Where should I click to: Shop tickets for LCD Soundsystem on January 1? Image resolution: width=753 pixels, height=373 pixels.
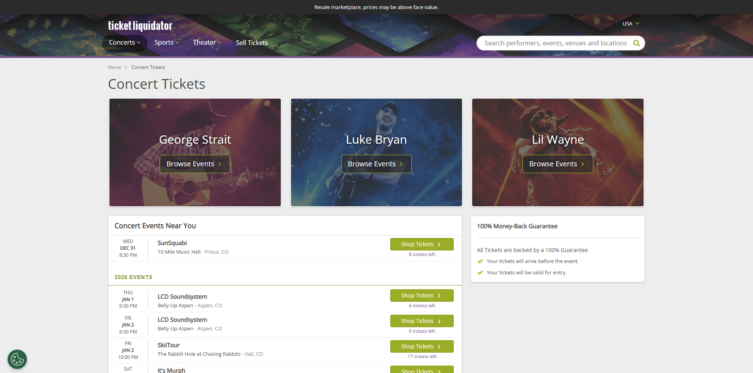(422, 296)
